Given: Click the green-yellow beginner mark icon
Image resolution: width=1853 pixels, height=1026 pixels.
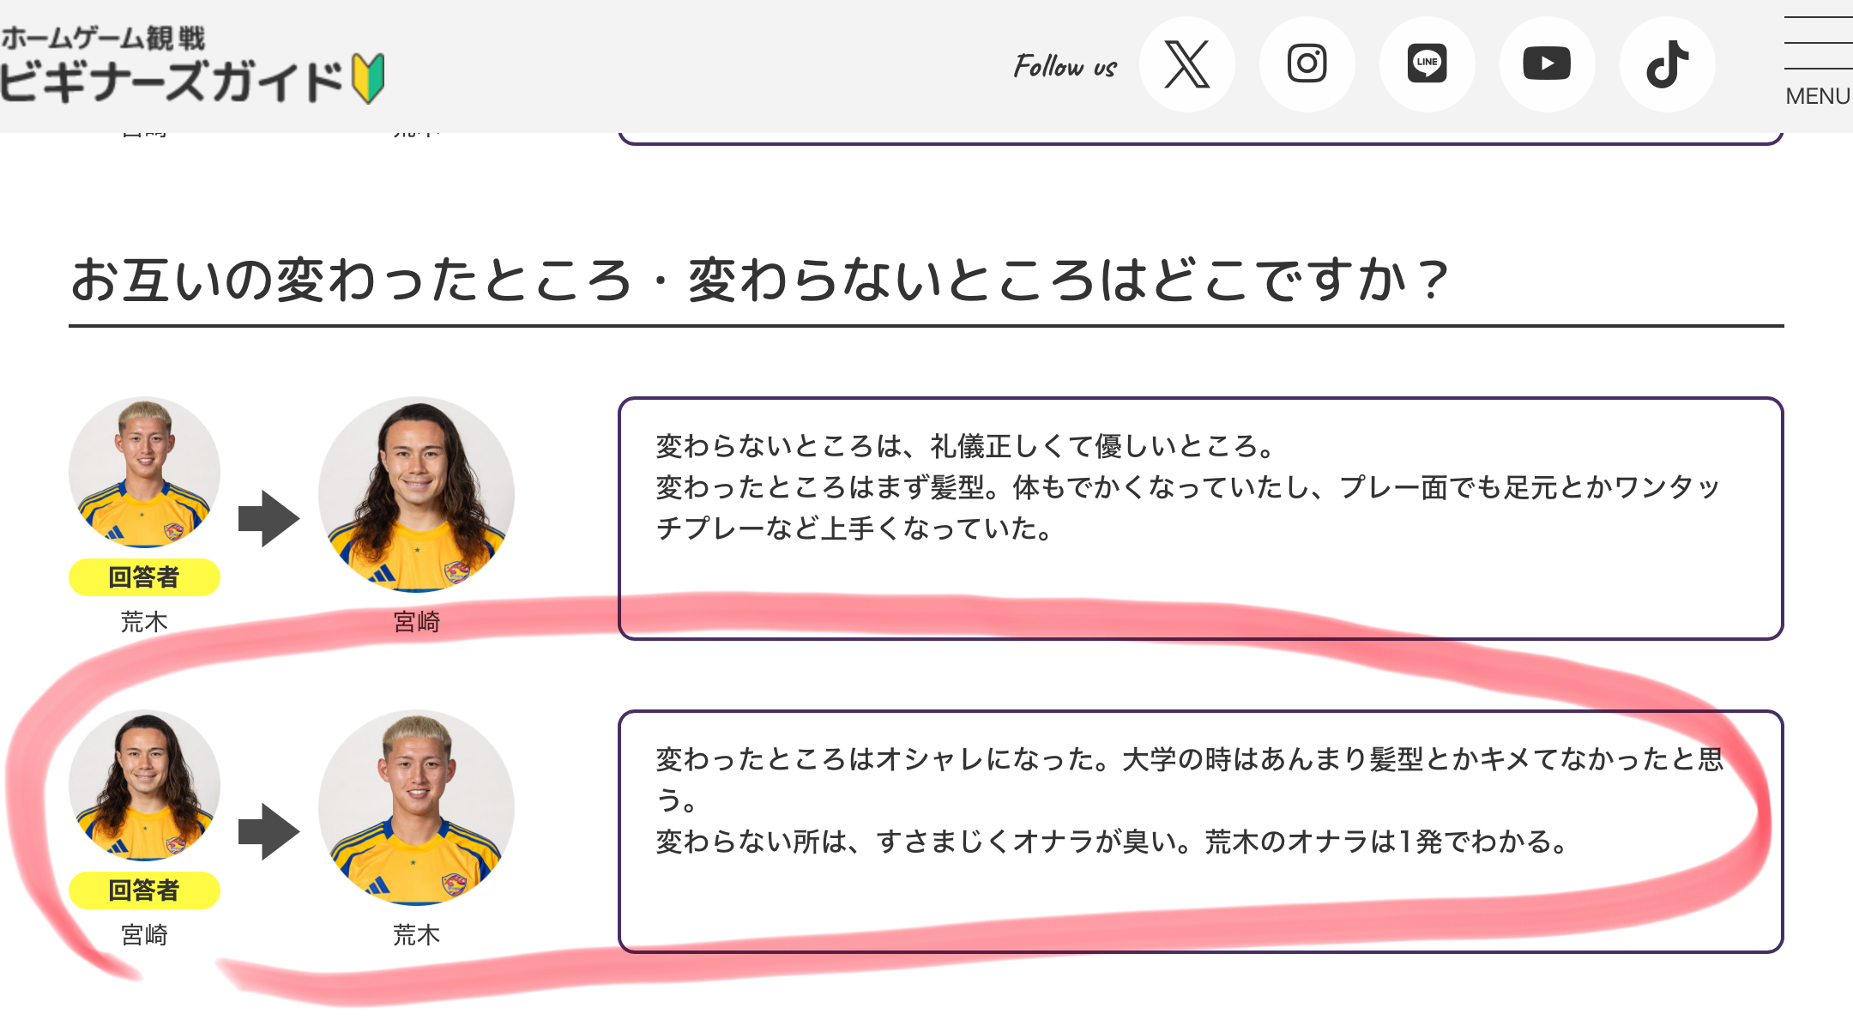Looking at the screenshot, I should click(369, 79).
